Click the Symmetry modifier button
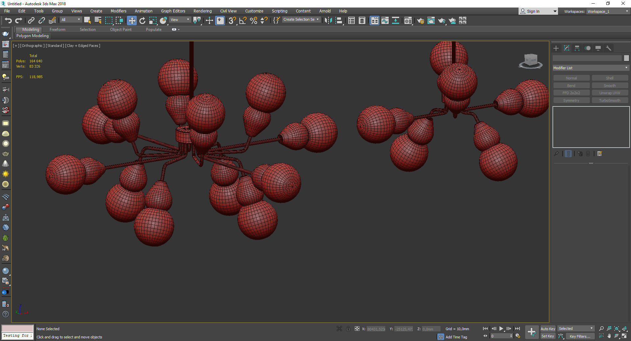Viewport: 631px width, 341px height. [571, 100]
